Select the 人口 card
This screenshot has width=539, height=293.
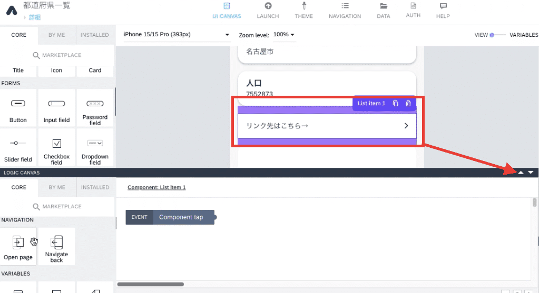pyautogui.click(x=327, y=88)
